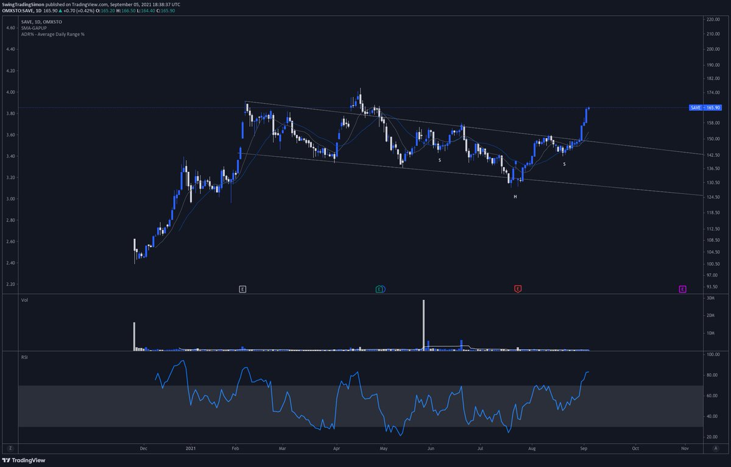Click the 10M volume axis label
731x467 pixels.
pos(710,333)
